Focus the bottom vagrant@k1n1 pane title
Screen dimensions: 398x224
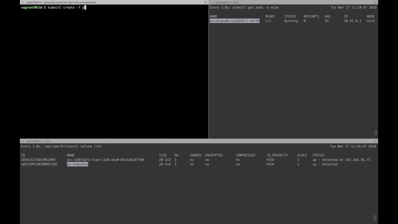tap(38, 141)
